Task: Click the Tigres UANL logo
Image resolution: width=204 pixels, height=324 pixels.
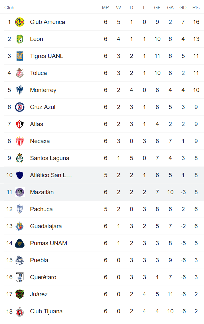Action: (x=19, y=56)
